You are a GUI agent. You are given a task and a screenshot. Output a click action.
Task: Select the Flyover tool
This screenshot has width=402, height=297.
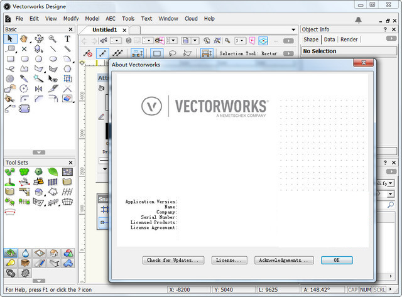(x=39, y=39)
